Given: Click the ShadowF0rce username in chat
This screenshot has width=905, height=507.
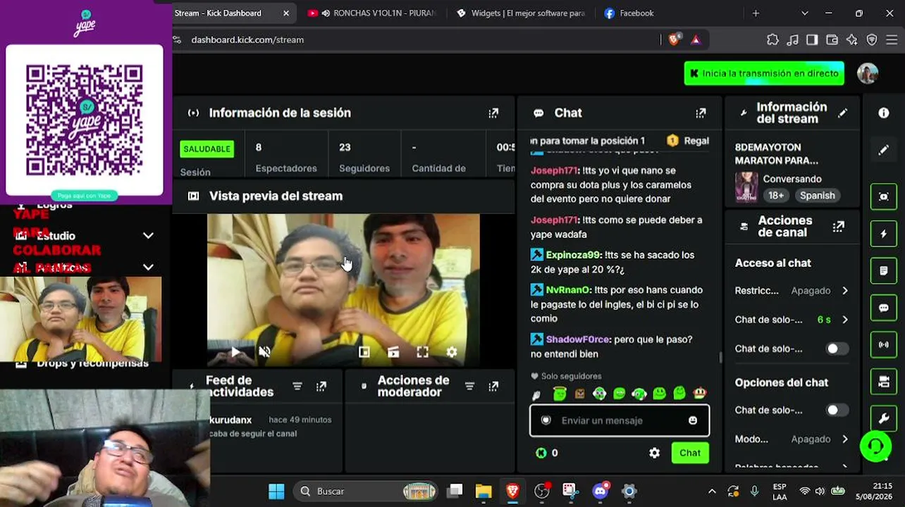Looking at the screenshot, I should pyautogui.click(x=578, y=339).
